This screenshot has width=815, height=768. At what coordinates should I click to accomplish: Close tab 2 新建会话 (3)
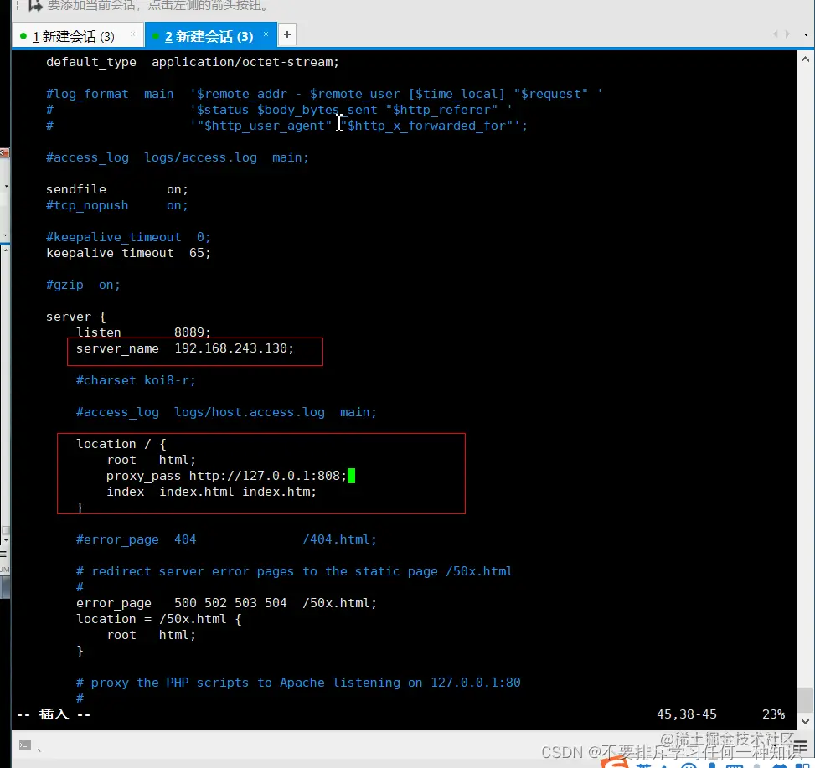(x=266, y=34)
